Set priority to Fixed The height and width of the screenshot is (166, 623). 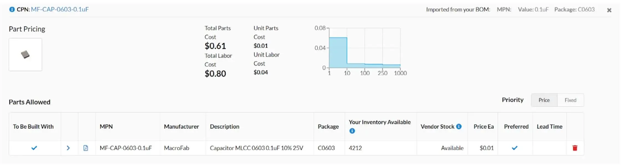point(570,100)
